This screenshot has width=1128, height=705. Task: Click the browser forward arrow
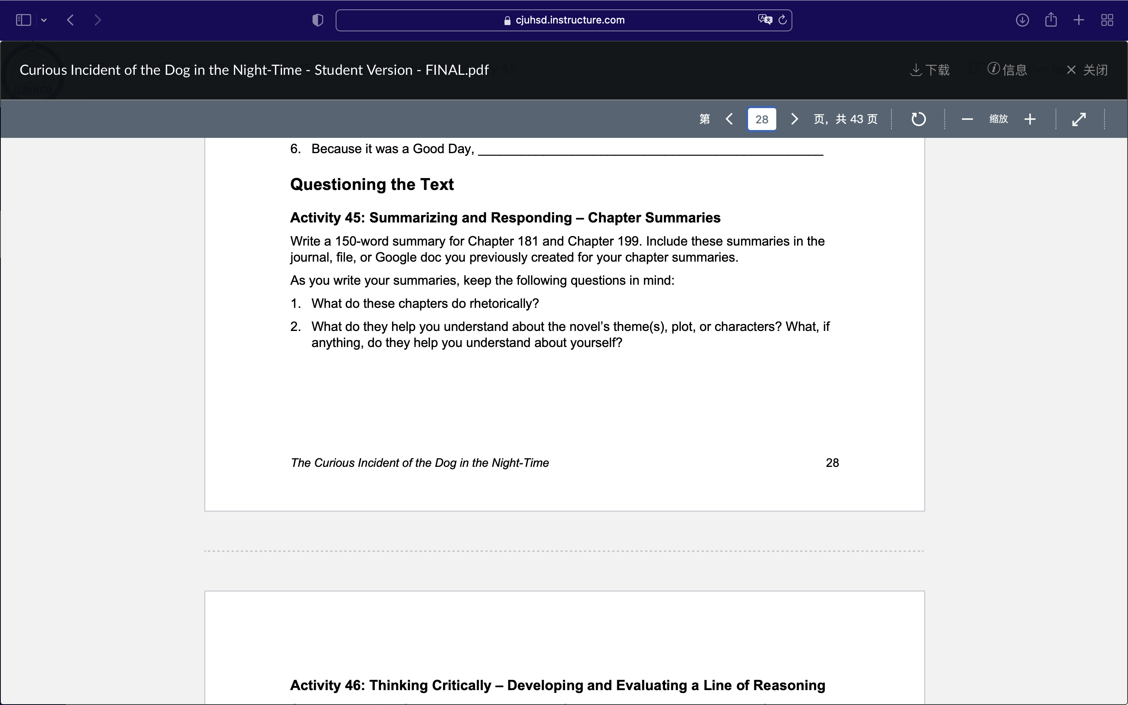[x=98, y=20]
